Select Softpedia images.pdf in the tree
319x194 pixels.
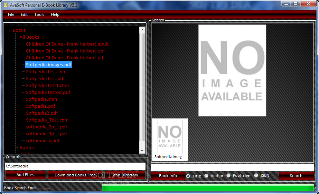pyautogui.click(x=49, y=65)
